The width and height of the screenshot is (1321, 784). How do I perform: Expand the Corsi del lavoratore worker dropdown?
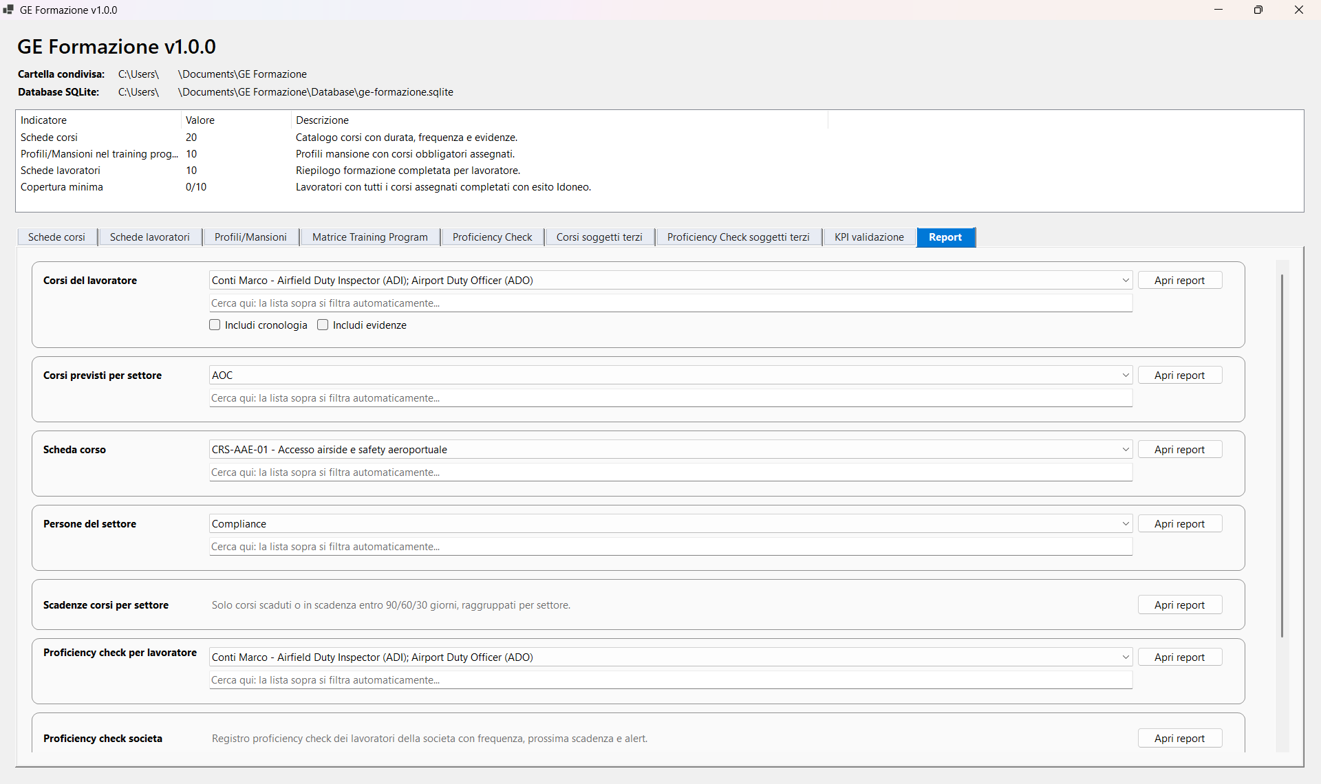coord(1126,280)
